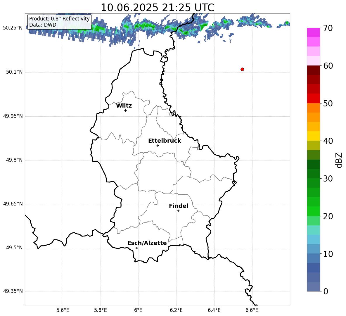The height and width of the screenshot is (316, 346).
Task: Click the red dot radar marker
Action: pos(242,69)
